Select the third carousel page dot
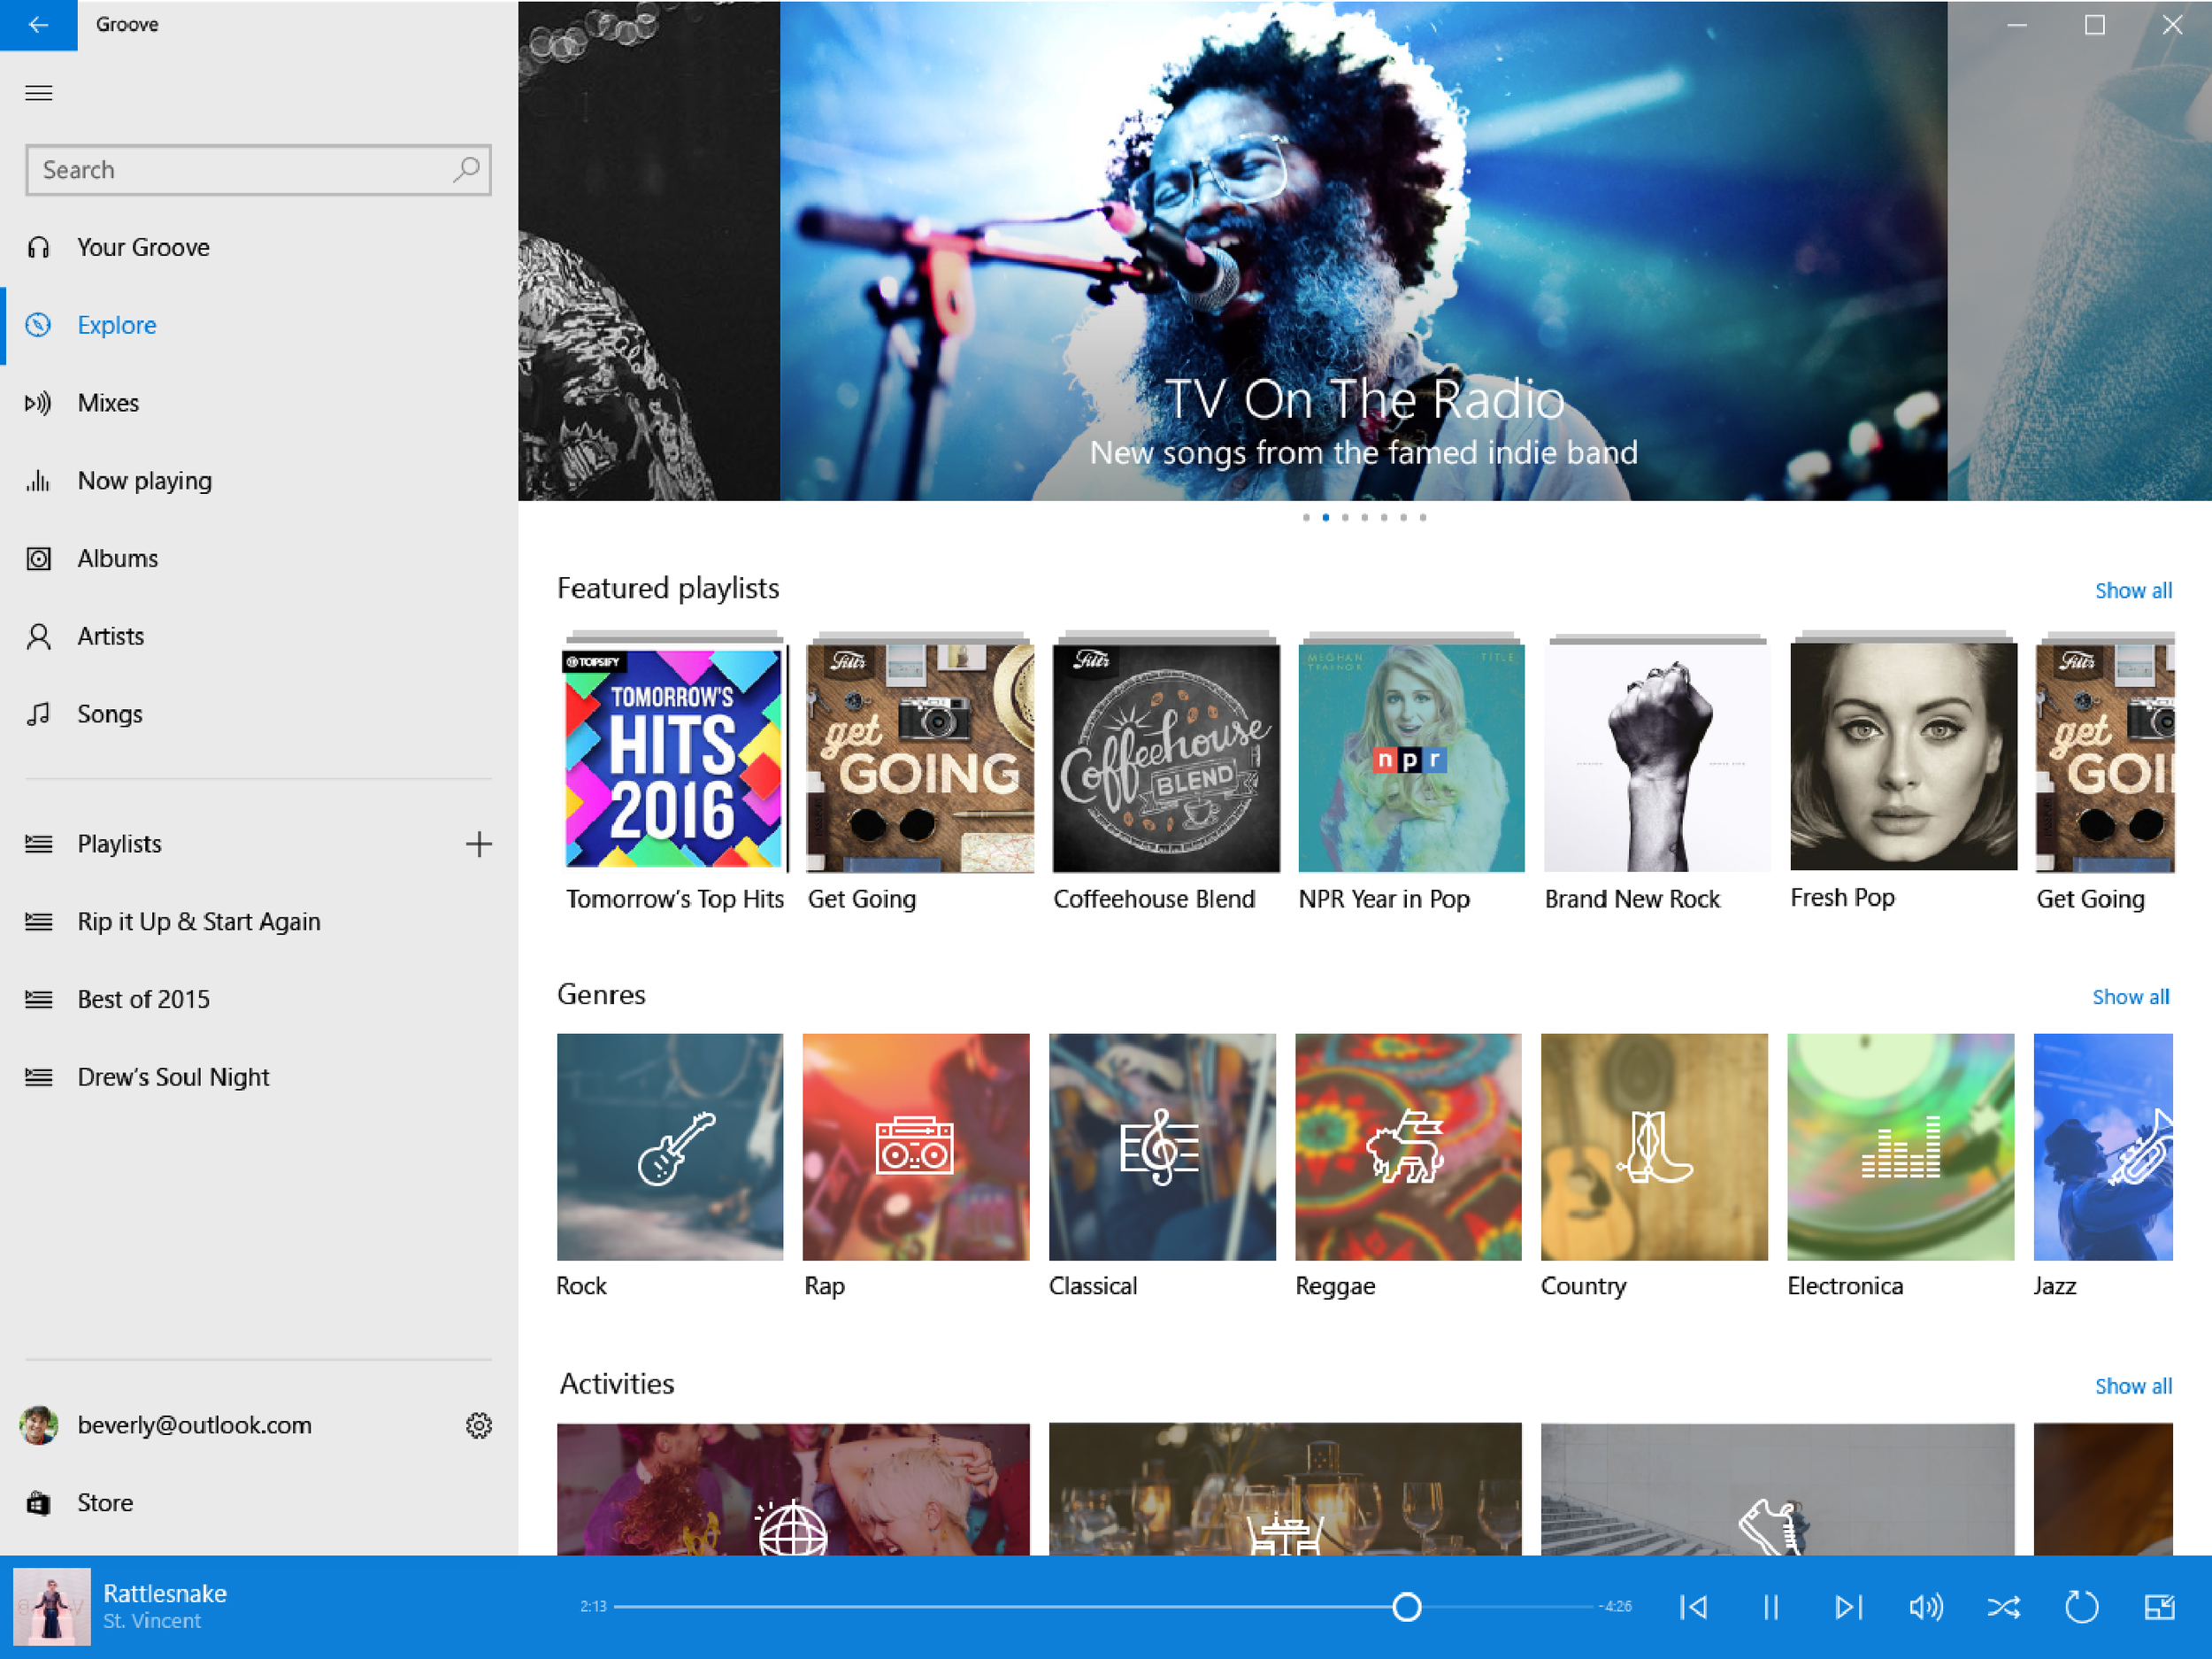The image size is (2212, 1659). coord(1345,517)
